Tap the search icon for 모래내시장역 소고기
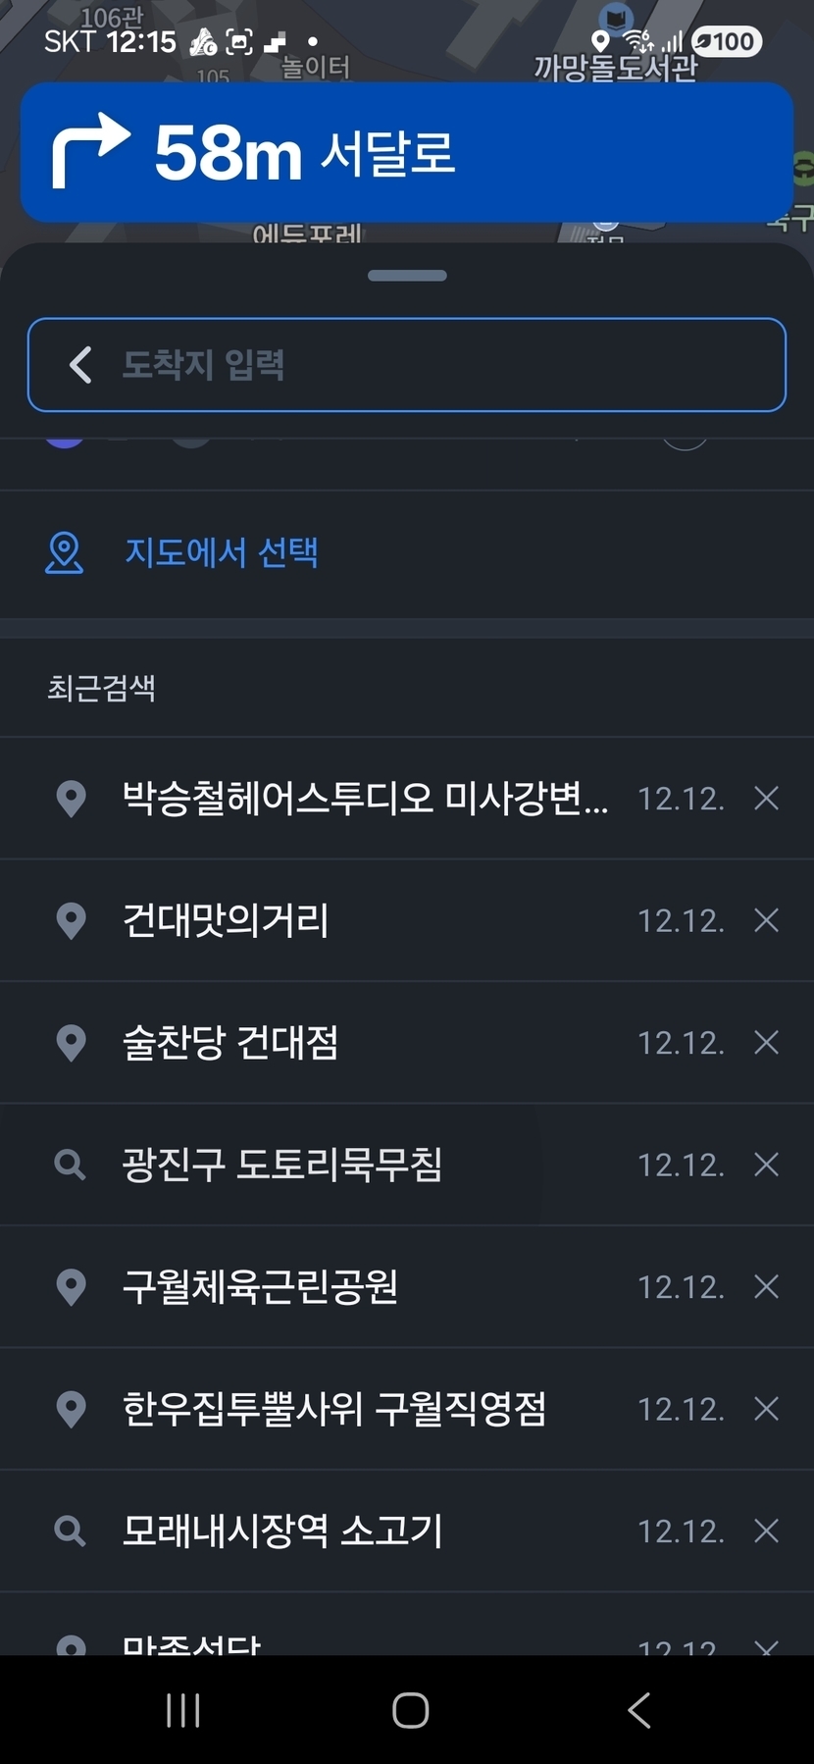This screenshot has width=814, height=1764. coord(71,1531)
